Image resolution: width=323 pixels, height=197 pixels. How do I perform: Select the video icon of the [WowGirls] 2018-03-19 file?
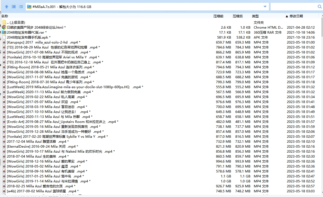4,107
